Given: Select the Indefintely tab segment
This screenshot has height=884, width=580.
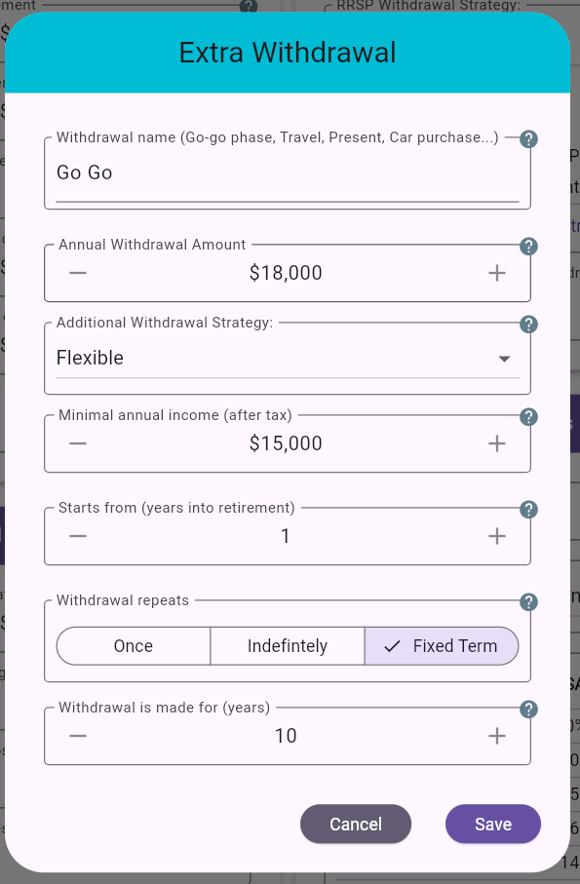Looking at the screenshot, I should [x=287, y=645].
